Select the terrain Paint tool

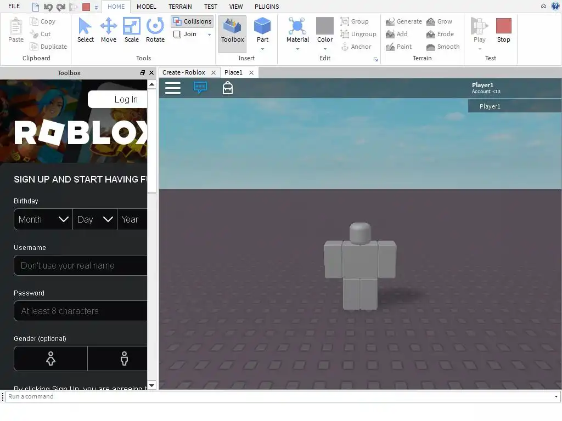coord(399,47)
